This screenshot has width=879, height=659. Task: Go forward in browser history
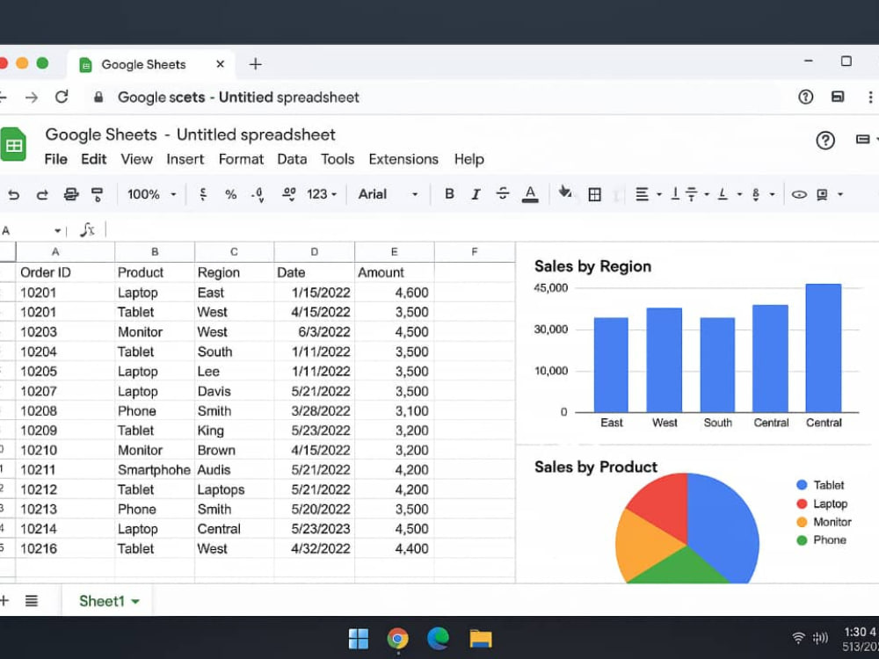pyautogui.click(x=32, y=98)
